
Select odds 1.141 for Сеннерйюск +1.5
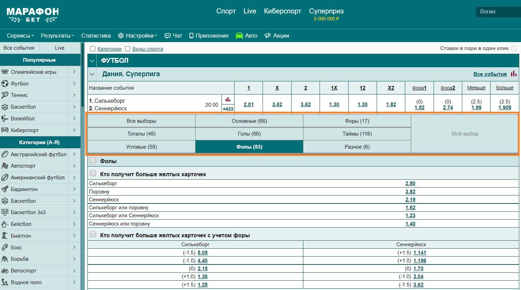(420, 253)
